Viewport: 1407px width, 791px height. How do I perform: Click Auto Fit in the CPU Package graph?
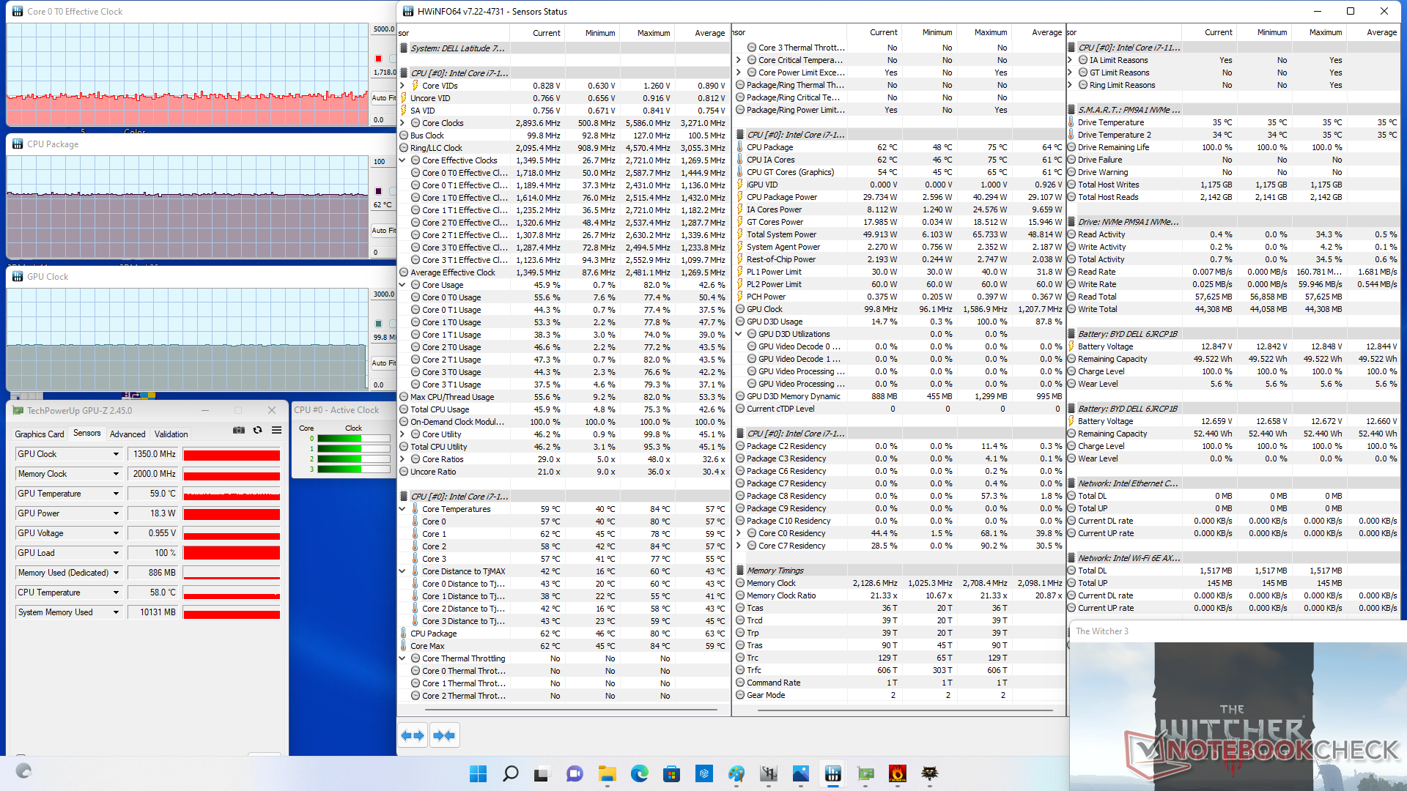(x=383, y=230)
